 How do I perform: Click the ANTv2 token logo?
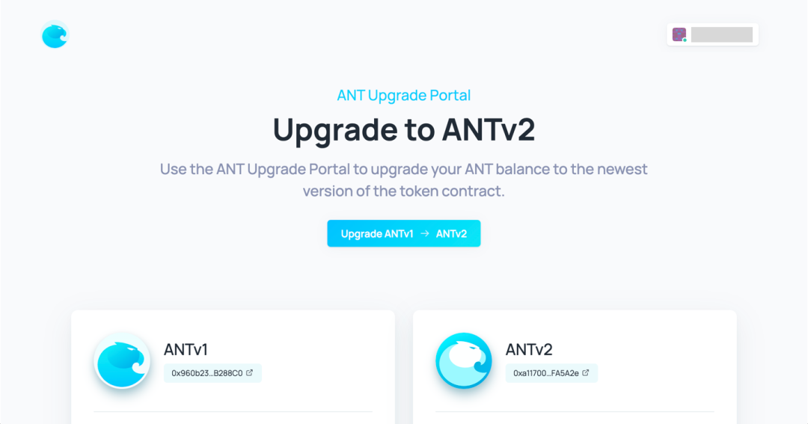(x=463, y=360)
